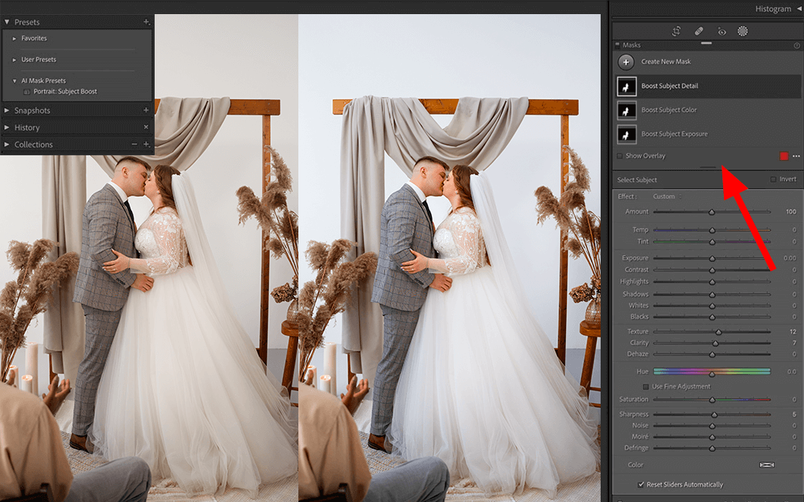Select the Crop Overlay tool icon
804x502 pixels.
tap(677, 31)
